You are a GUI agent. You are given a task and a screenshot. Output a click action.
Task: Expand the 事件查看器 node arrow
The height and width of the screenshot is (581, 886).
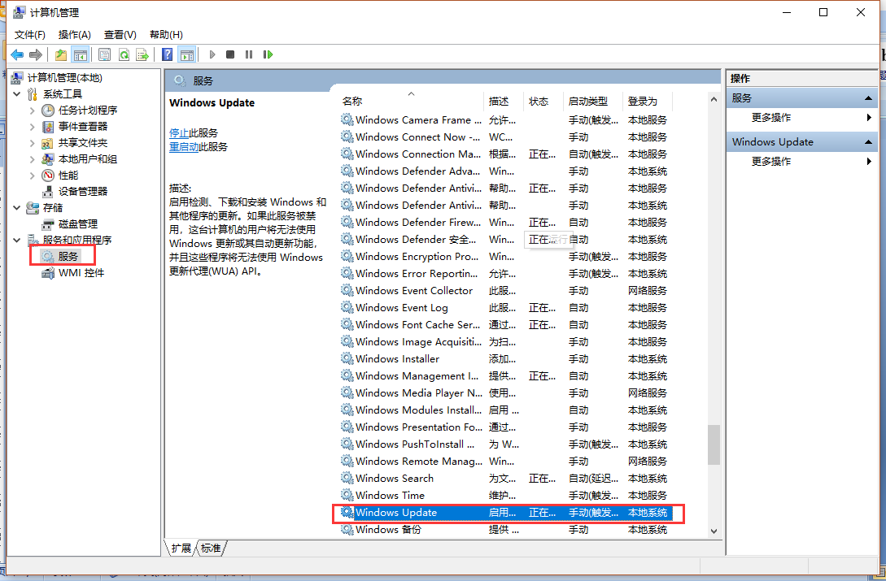click(33, 127)
